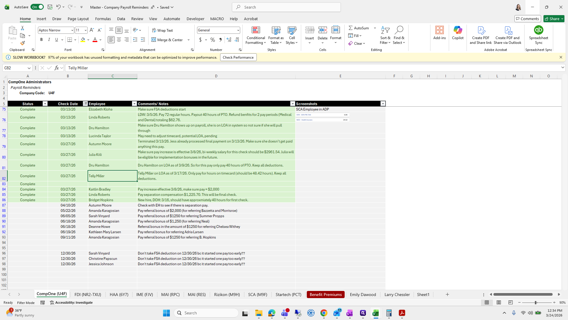This screenshot has width=568, height=320.
Task: Click the Check Performance button
Action: point(238,57)
